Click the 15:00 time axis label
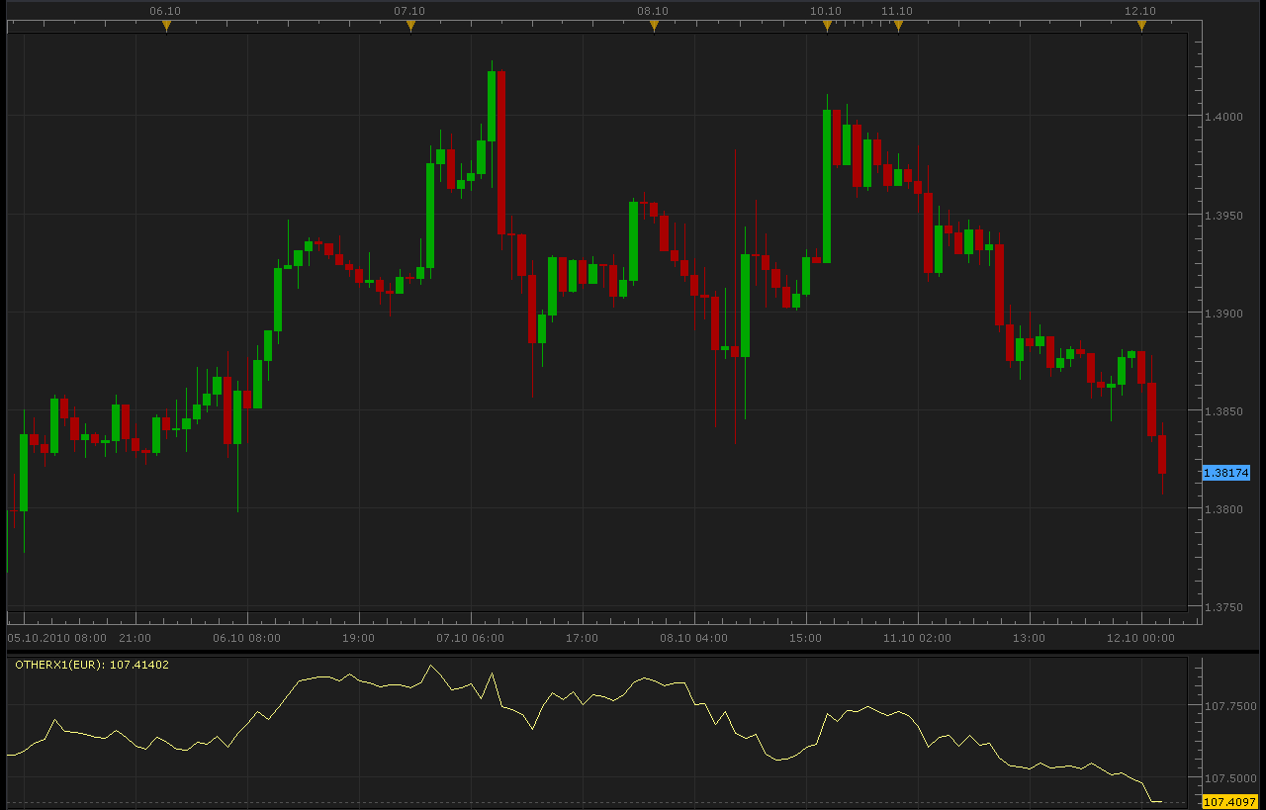Viewport: 1266px width, 810px height. [806, 638]
